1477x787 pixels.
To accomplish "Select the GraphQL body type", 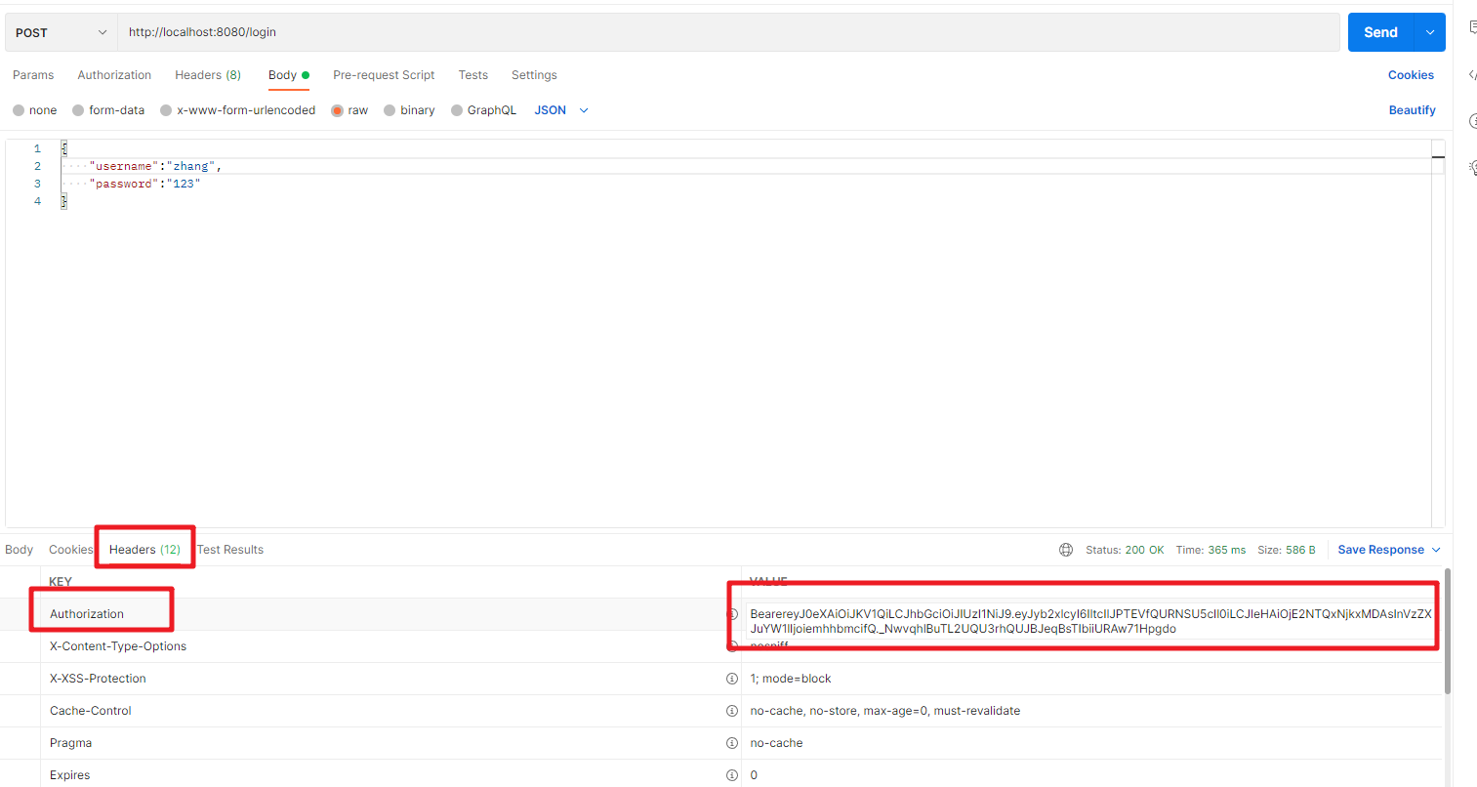I will tap(484, 110).
